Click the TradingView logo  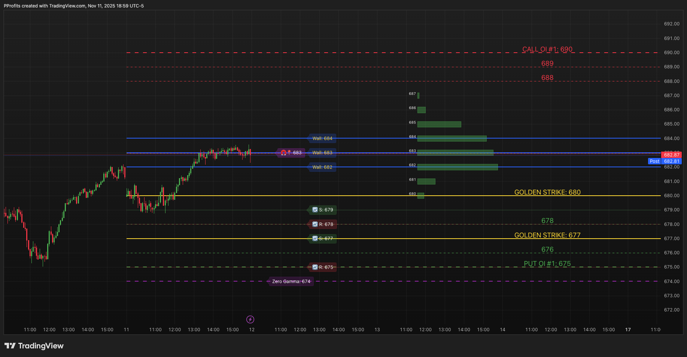34,345
